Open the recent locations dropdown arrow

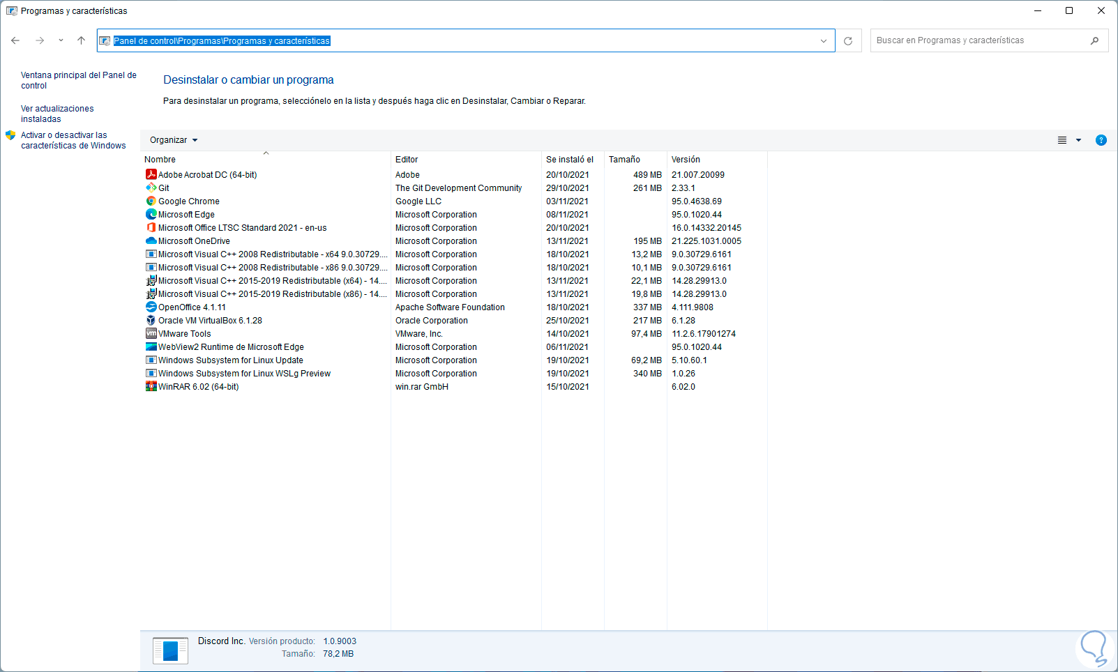click(x=61, y=40)
